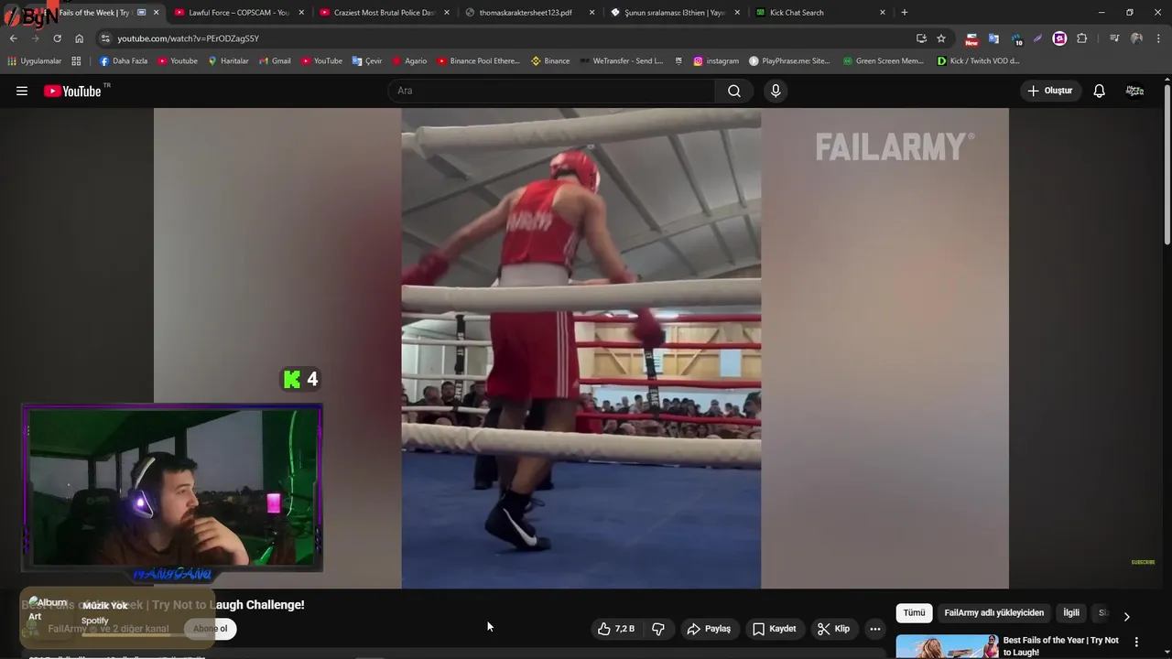Show more filter chips with right chevron

pos(1126,616)
